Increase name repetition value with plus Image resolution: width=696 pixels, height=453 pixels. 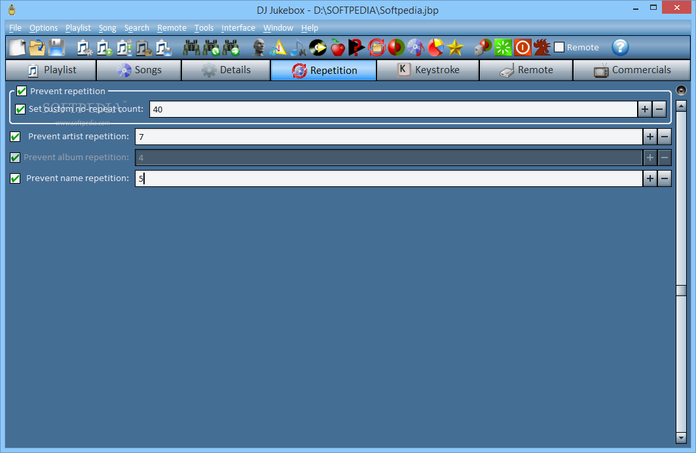tap(650, 178)
